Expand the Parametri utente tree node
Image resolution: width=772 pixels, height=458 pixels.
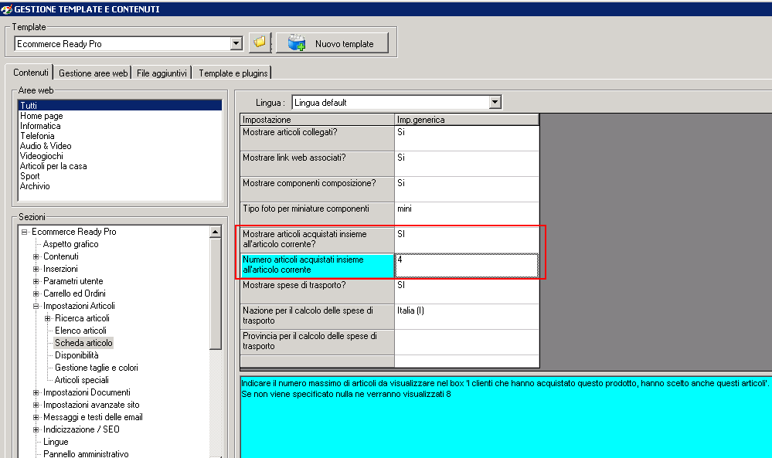click(36, 281)
